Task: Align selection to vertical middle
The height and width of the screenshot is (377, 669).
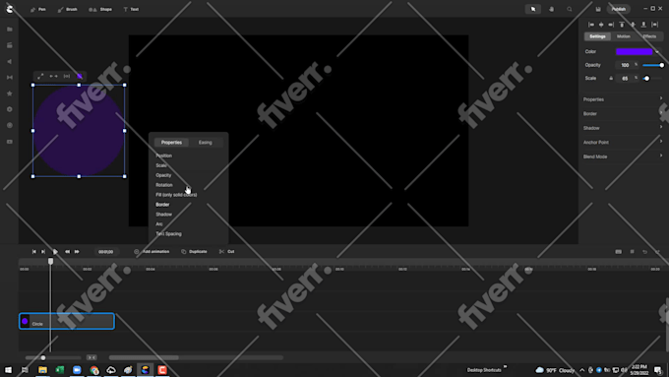Action: click(x=633, y=25)
